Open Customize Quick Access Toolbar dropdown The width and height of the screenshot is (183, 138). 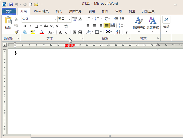(42, 5)
